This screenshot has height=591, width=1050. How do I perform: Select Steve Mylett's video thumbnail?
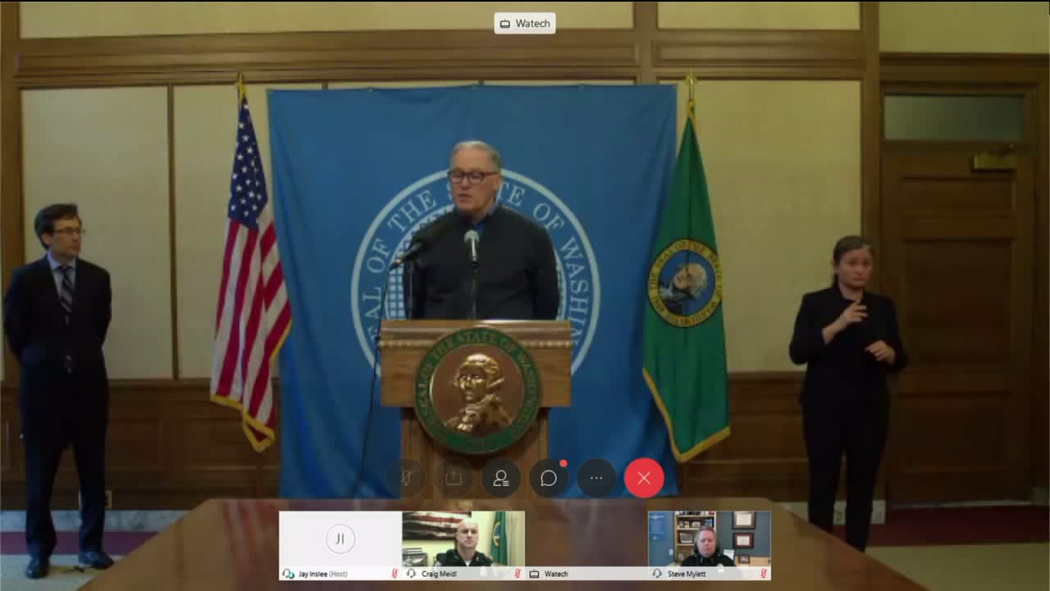[709, 539]
